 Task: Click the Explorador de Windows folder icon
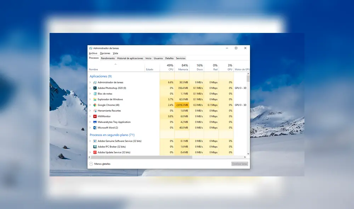coord(95,99)
